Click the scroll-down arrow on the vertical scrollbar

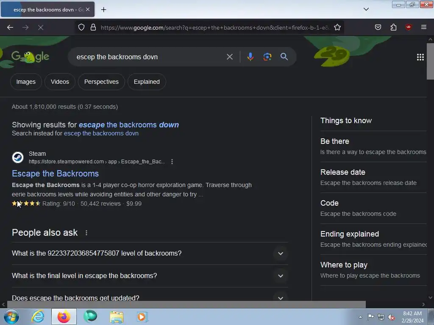click(430, 297)
